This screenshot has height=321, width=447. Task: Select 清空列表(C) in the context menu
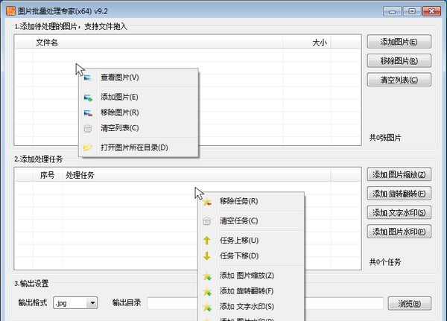click(139, 128)
